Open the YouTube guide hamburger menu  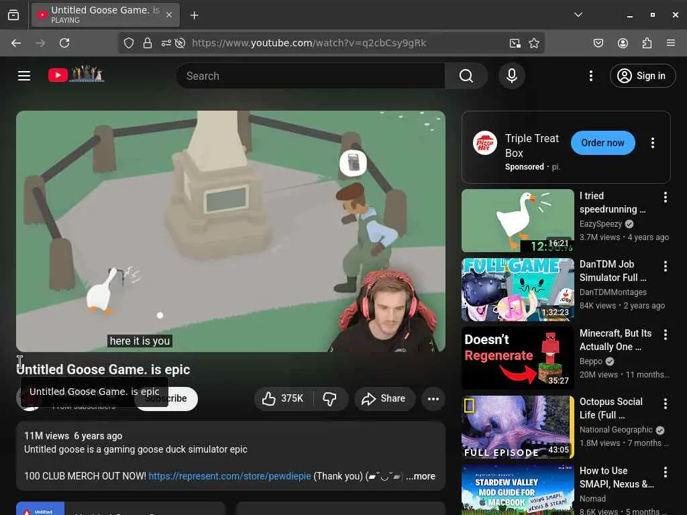(x=24, y=76)
